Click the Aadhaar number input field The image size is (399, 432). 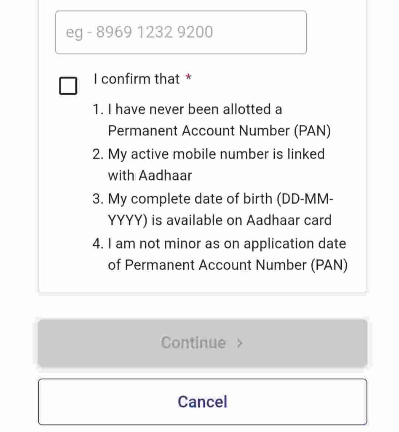[x=181, y=32]
